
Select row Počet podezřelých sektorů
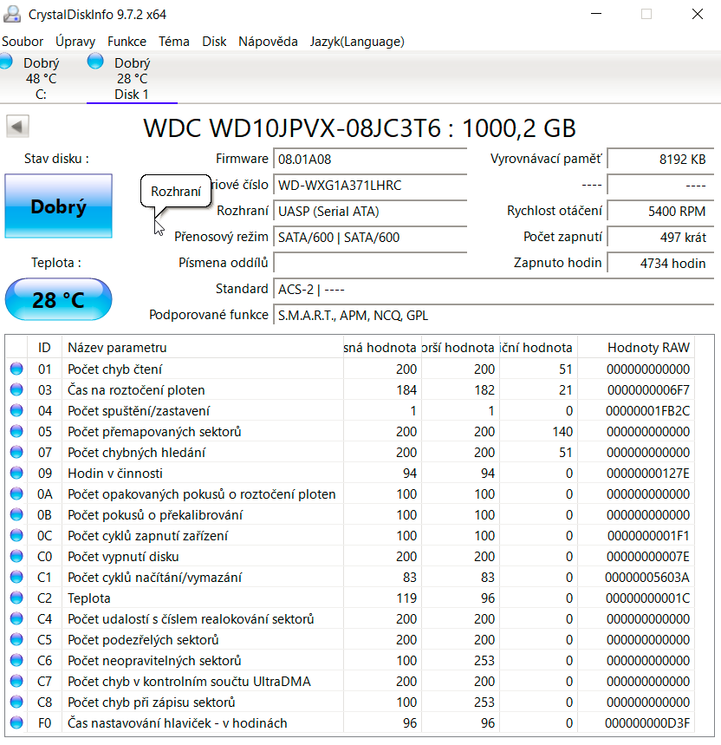(350, 639)
